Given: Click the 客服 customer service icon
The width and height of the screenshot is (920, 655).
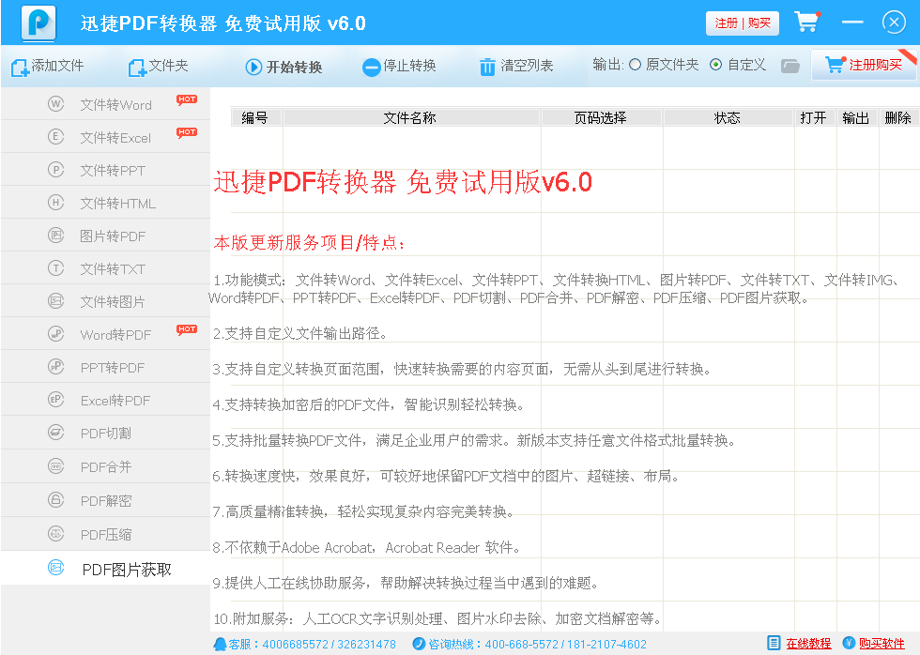Looking at the screenshot, I should pyautogui.click(x=220, y=644).
